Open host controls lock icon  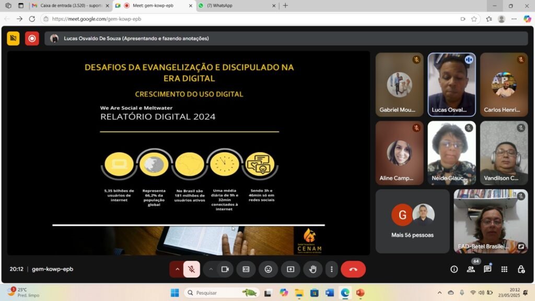click(x=521, y=269)
